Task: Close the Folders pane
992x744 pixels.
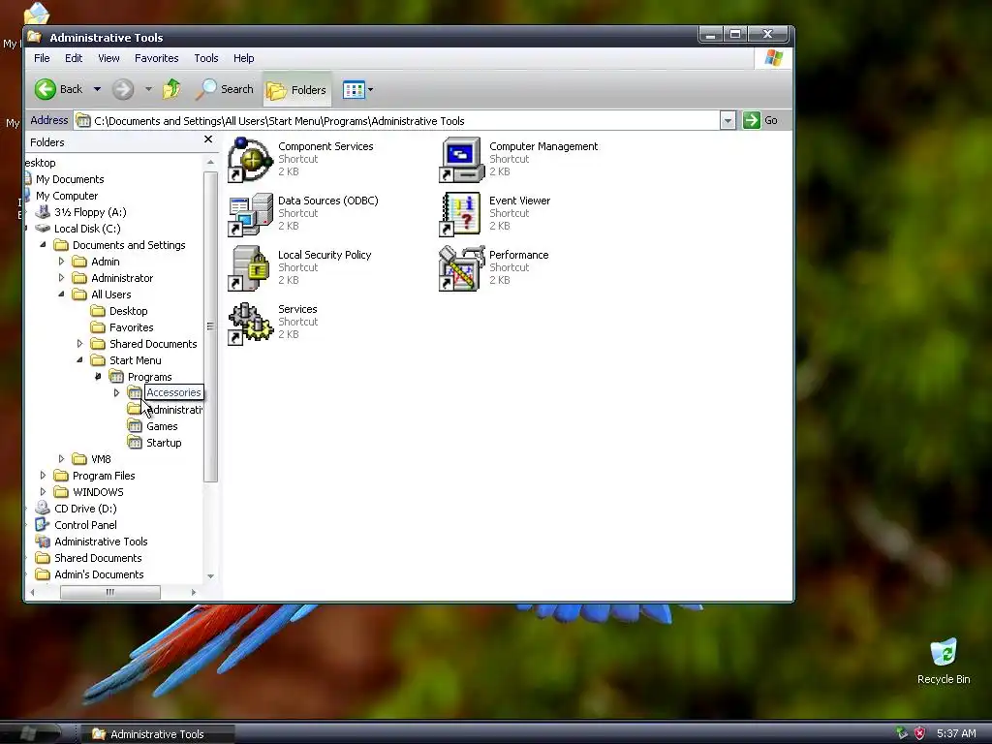Action: coord(208,139)
